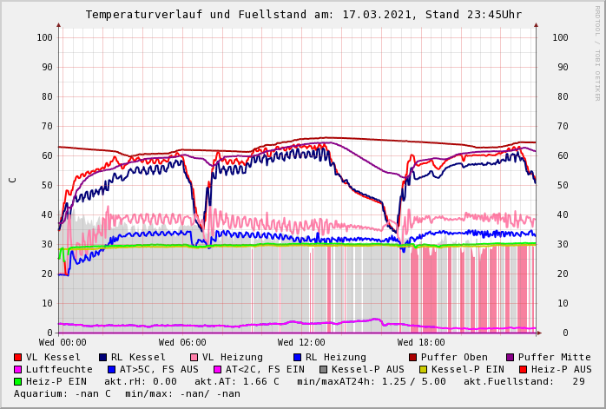Click the right axis value 0
This screenshot has width=606, height=409.
[565, 333]
